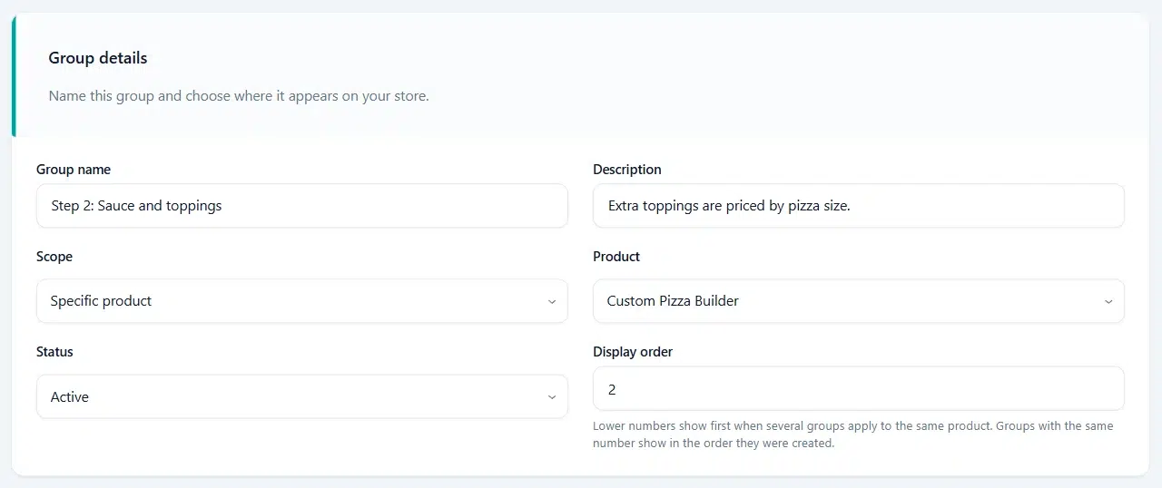This screenshot has height=488, width=1162.
Task: Click the 'Name this group and choose' subtitle
Action: [239, 96]
